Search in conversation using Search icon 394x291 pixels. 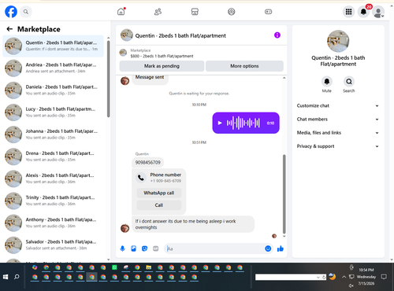coord(349,82)
